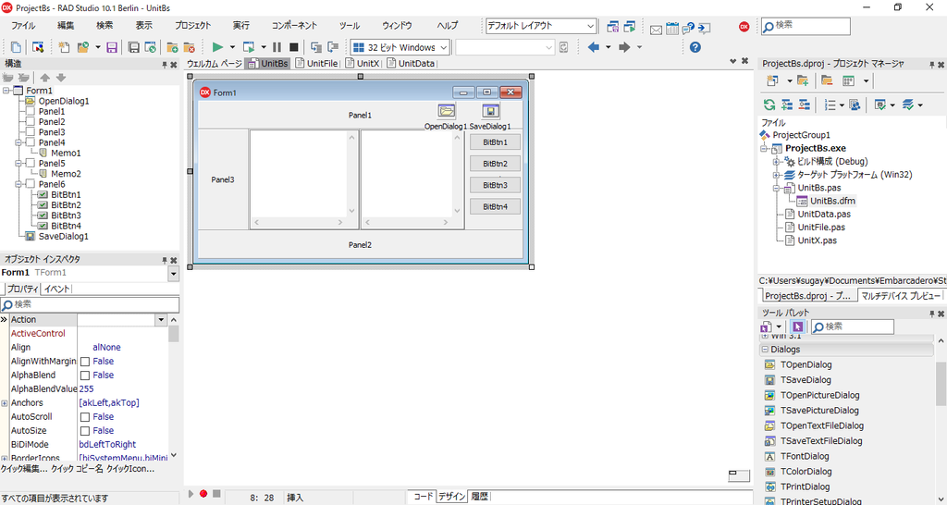The image size is (947, 505).
Task: Expand the Anchors property
Action: 5,403
